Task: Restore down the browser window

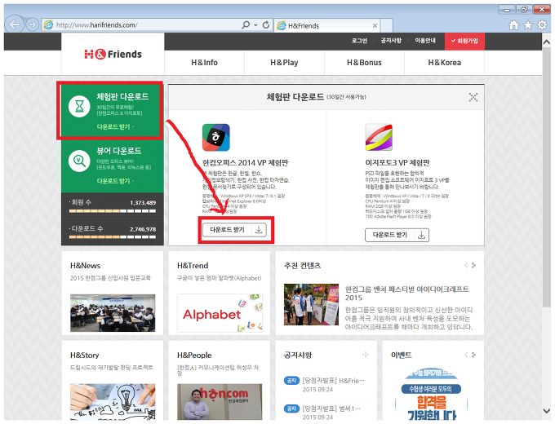Action: point(524,10)
